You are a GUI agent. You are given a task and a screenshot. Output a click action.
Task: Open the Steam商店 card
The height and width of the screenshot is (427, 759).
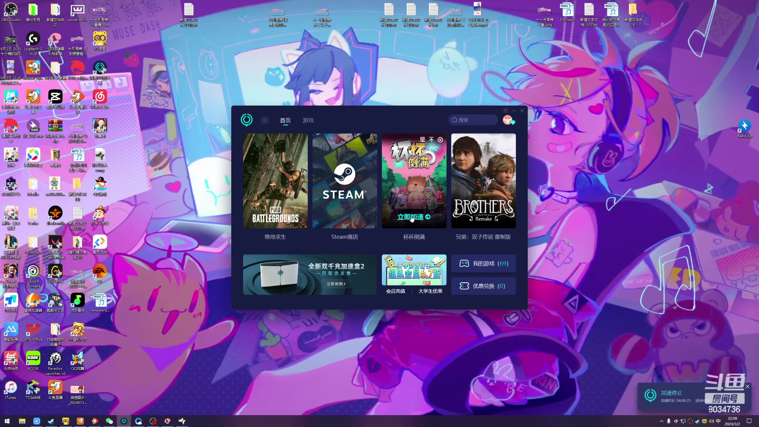[x=344, y=181]
